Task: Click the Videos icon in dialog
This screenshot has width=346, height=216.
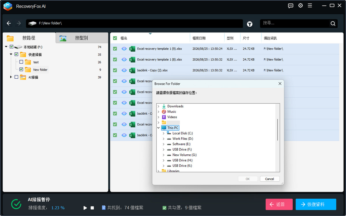Action: coord(164,117)
